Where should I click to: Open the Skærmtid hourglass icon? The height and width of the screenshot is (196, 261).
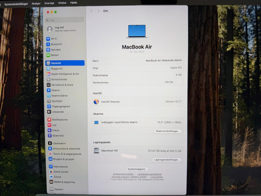(x=50, y=136)
